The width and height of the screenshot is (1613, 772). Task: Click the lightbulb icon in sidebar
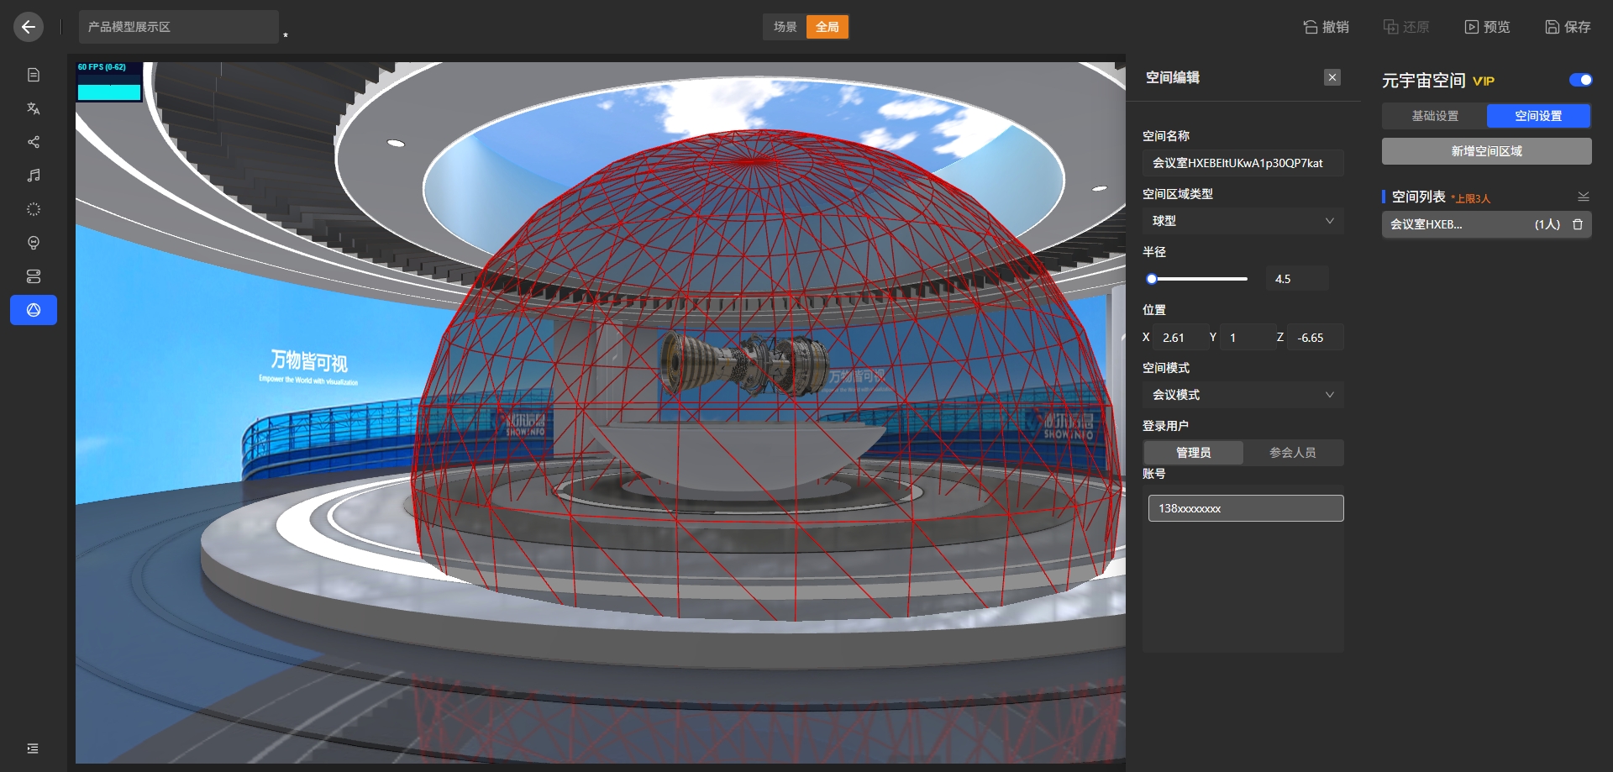coord(34,243)
